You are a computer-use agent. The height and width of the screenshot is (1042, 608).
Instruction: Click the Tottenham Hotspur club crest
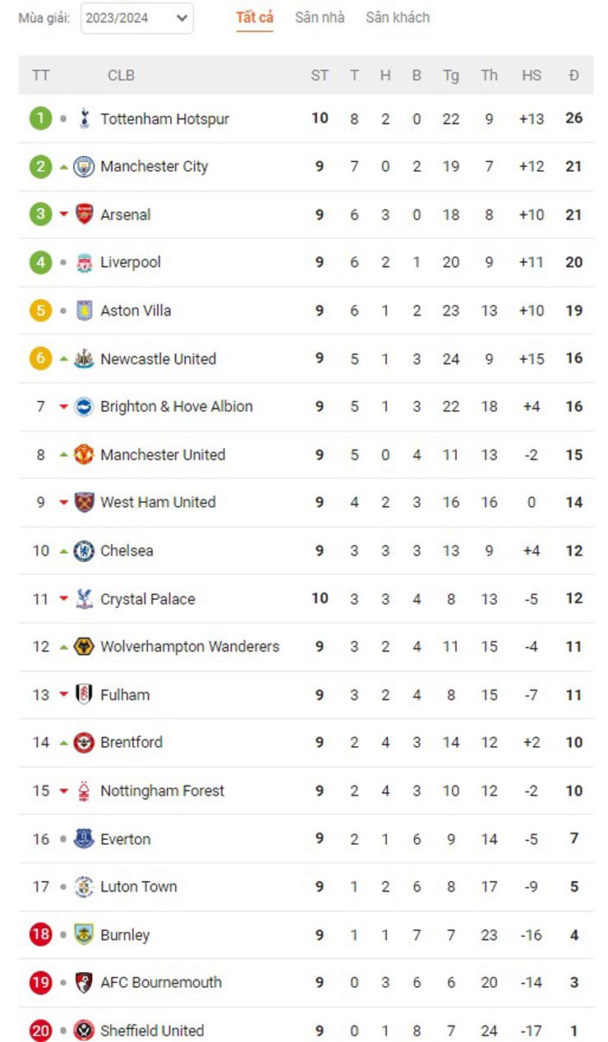coord(84,118)
